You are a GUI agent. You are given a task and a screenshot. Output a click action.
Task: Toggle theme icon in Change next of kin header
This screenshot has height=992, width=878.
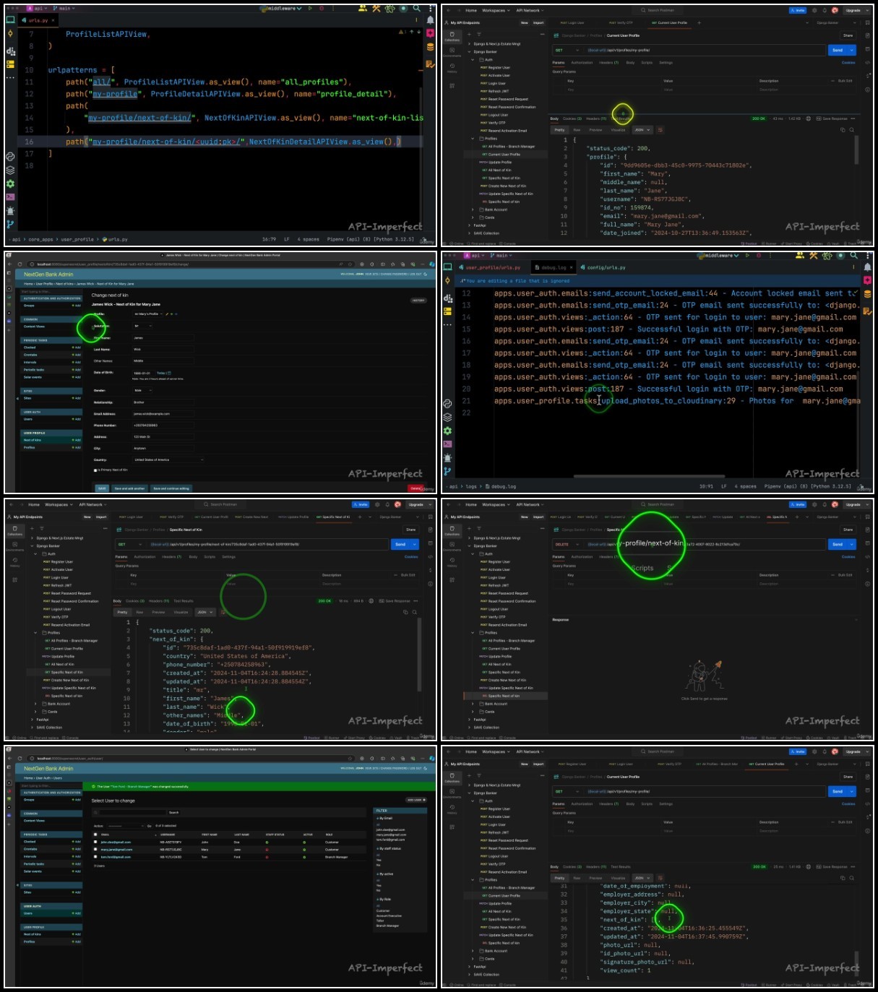click(x=424, y=275)
